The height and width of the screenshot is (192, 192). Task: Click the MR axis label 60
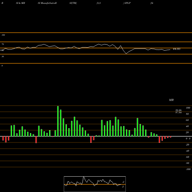[187, 120]
